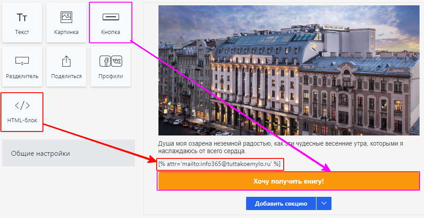Select the HTML-блок code brackets icon
The height and width of the screenshot is (218, 424).
click(x=22, y=105)
